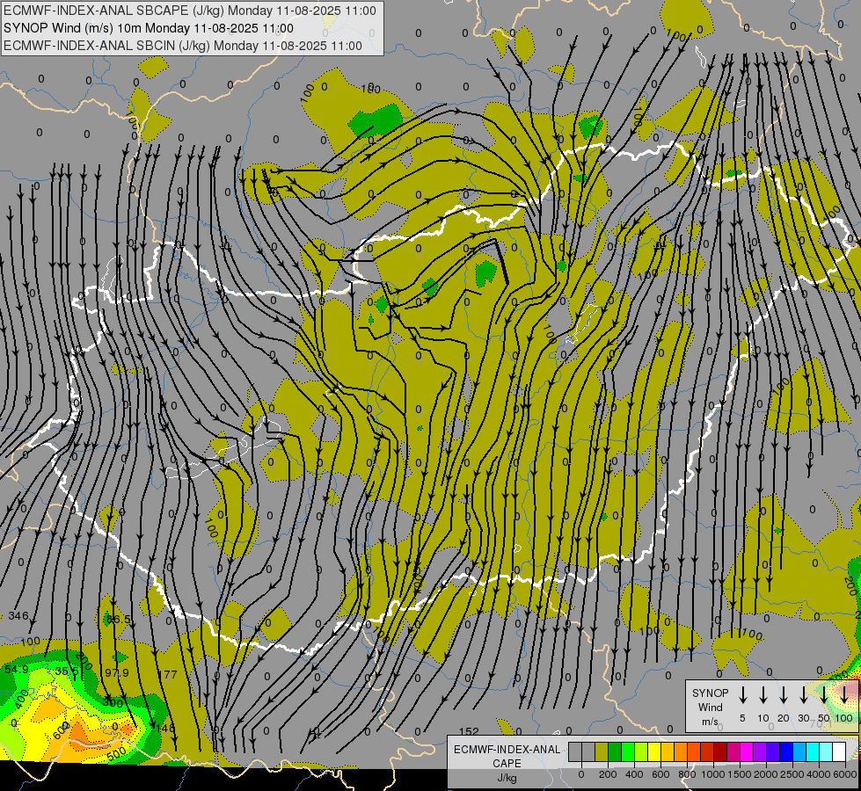Pick the orange-red CAPE swatch right of 800

click(694, 752)
